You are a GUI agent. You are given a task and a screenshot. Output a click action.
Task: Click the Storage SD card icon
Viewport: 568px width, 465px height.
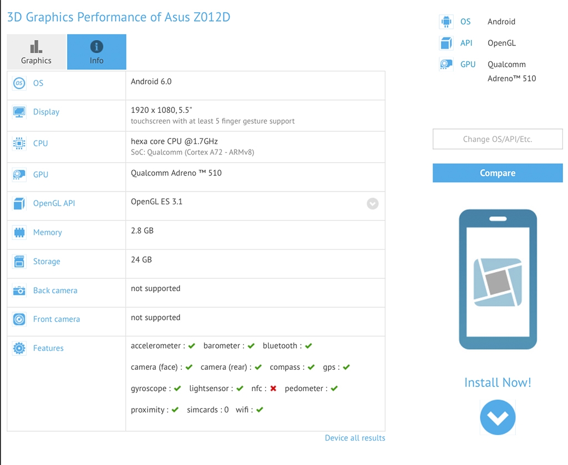[x=19, y=261]
